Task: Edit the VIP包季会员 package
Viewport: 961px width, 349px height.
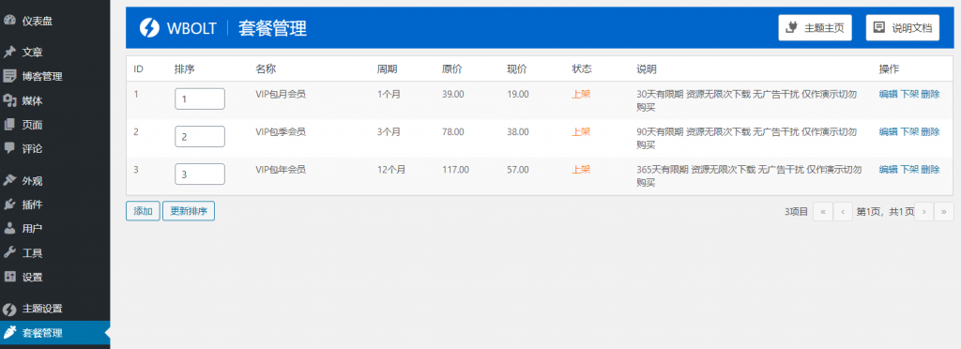Action: coord(888,131)
